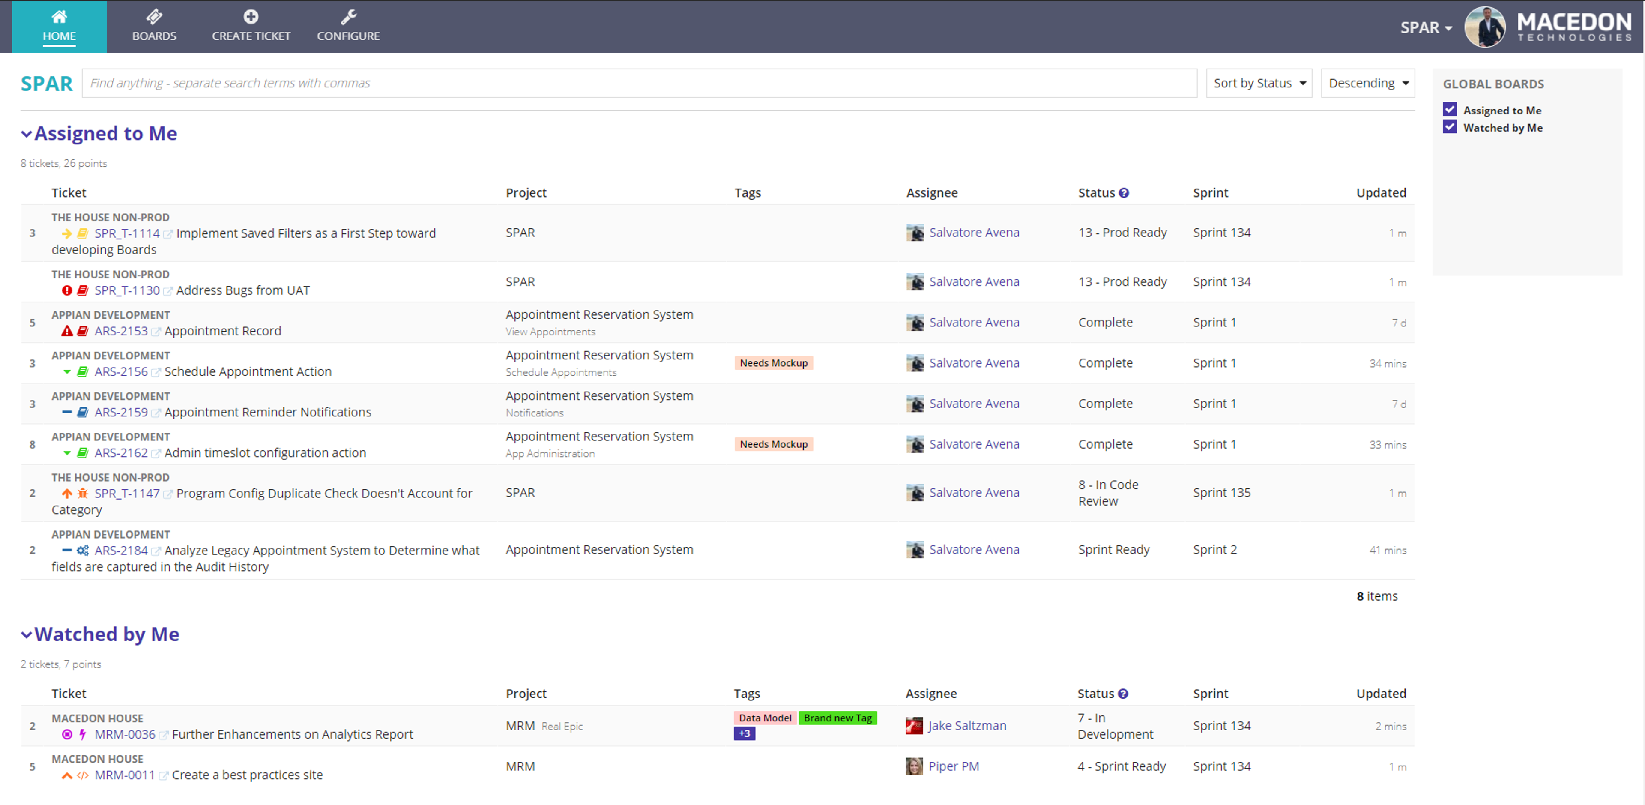Click the blue story icon on ARS-2159
Image resolution: width=1645 pixels, height=805 pixels.
pyautogui.click(x=82, y=412)
